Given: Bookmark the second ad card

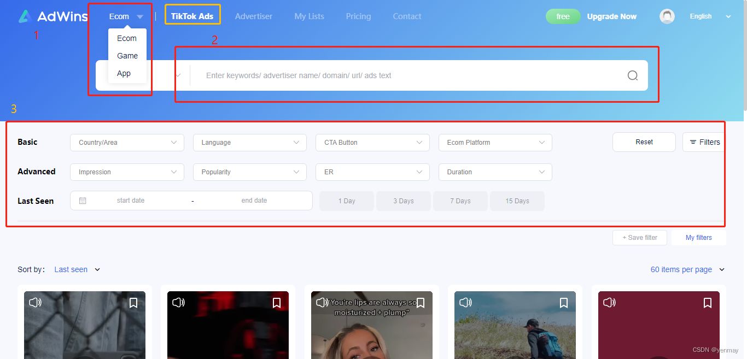Looking at the screenshot, I should pyautogui.click(x=277, y=303).
